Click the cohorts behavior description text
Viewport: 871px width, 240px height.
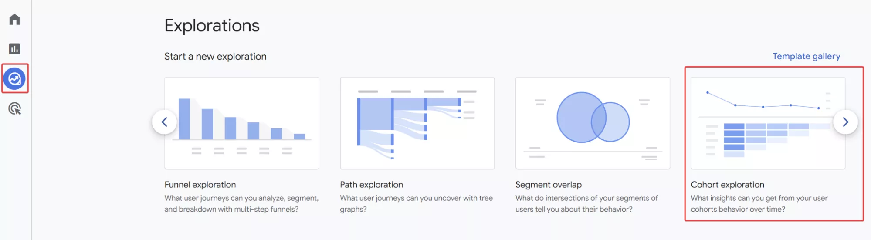click(x=759, y=203)
